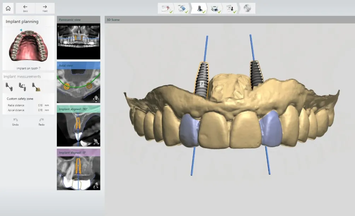This screenshot has width=355, height=216.
Task: Open the data import workflow step
Action: [182, 8]
